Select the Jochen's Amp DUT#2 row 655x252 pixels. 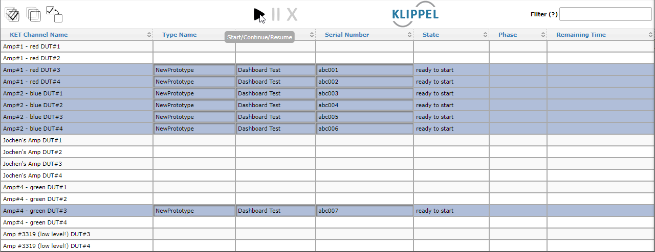(x=327, y=152)
